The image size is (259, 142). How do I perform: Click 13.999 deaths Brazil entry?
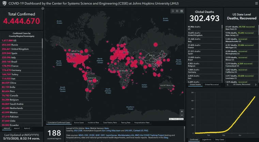[x=204, y=59]
